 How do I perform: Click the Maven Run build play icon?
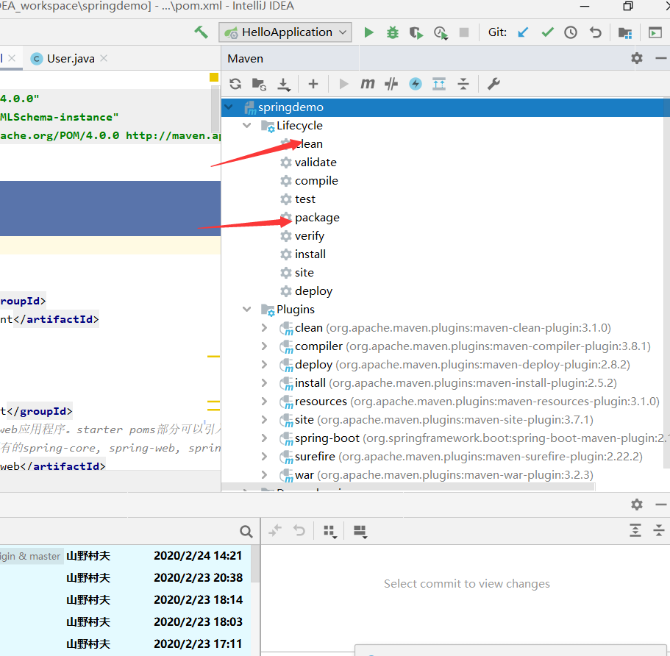click(x=343, y=84)
